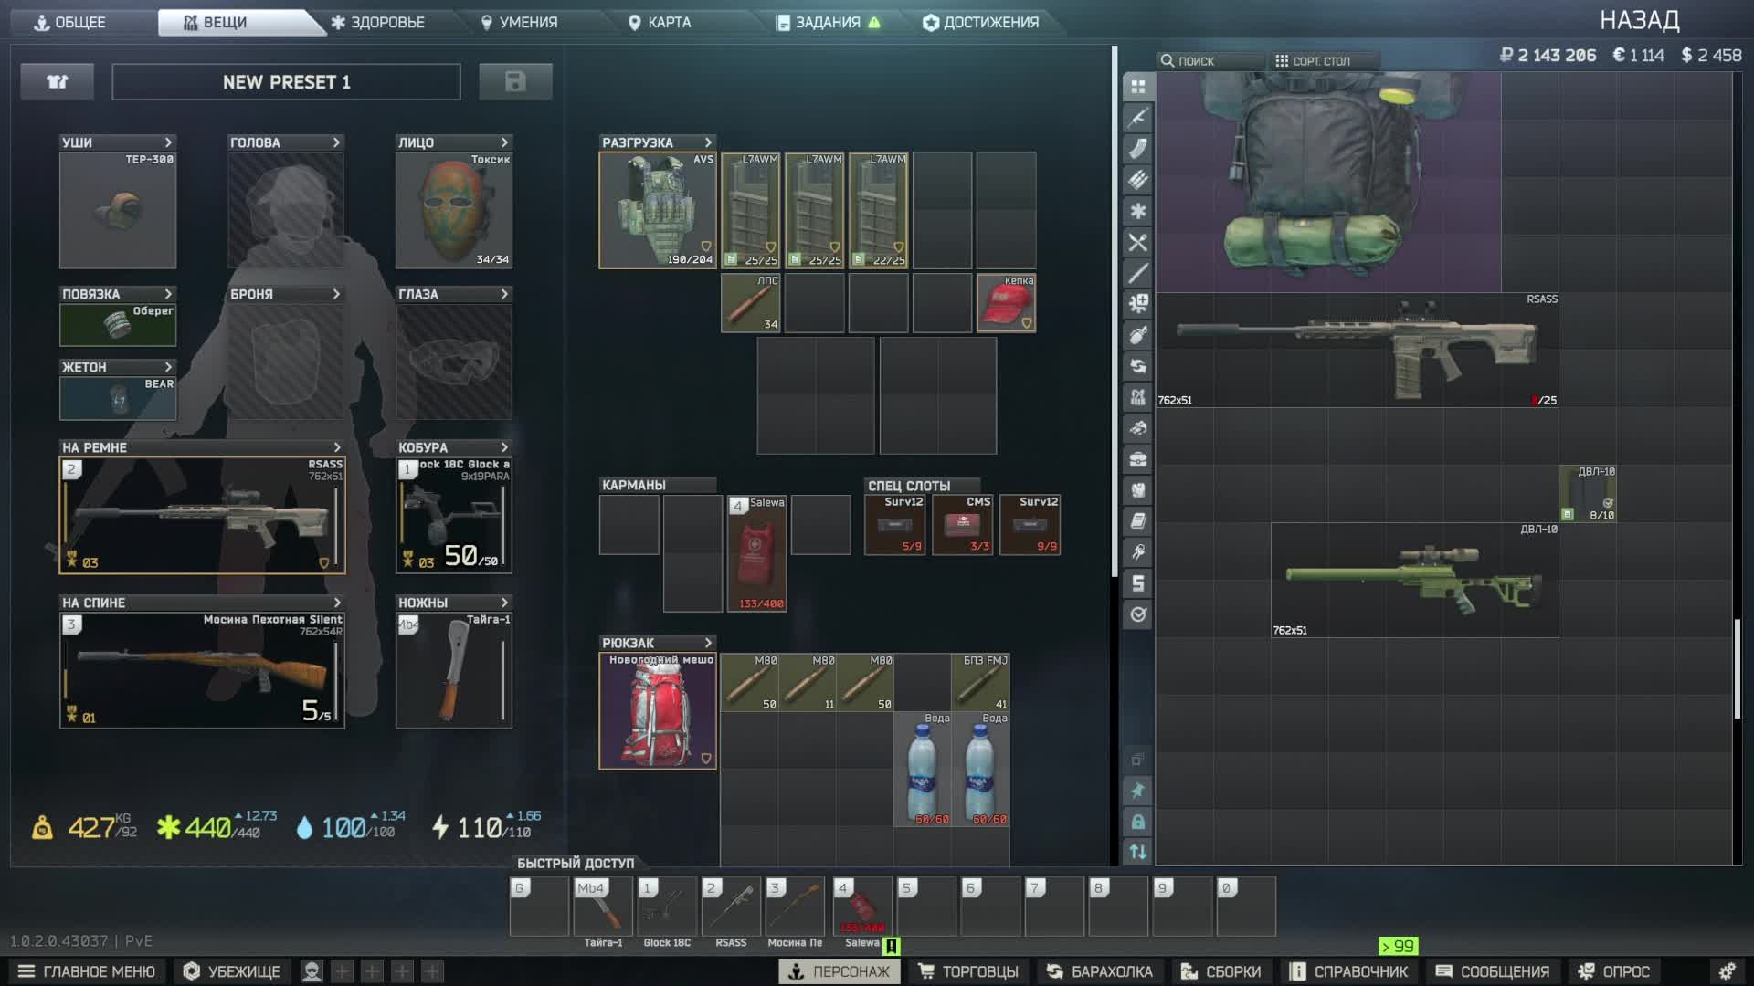Image resolution: width=1754 pixels, height=986 pixels.
Task: Filter stash by keys icon
Action: (1137, 552)
